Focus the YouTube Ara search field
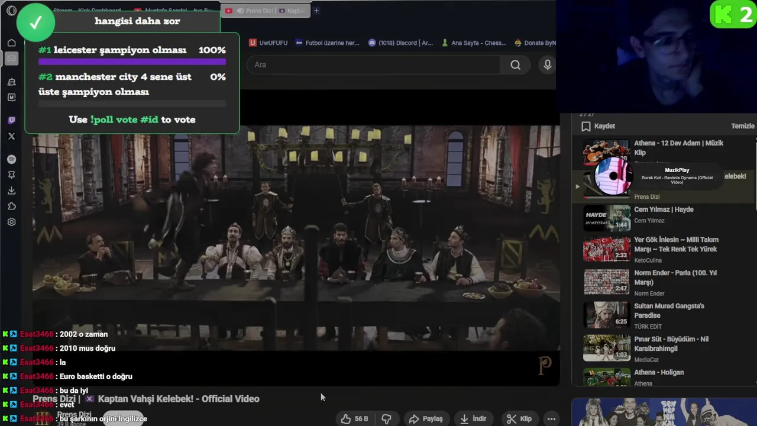The height and width of the screenshot is (426, 757). [374, 64]
